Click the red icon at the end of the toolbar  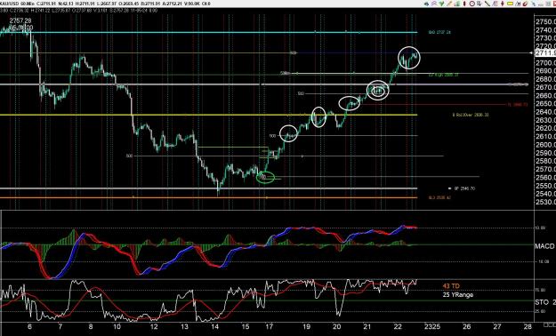[x=553, y=4]
